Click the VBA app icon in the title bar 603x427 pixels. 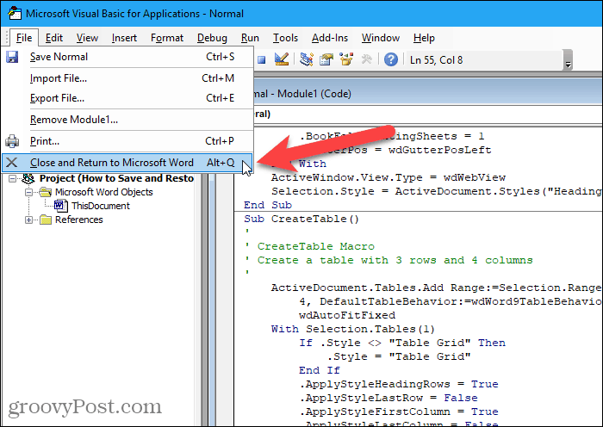pos(15,13)
